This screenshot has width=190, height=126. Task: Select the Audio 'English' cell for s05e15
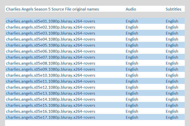point(132,105)
